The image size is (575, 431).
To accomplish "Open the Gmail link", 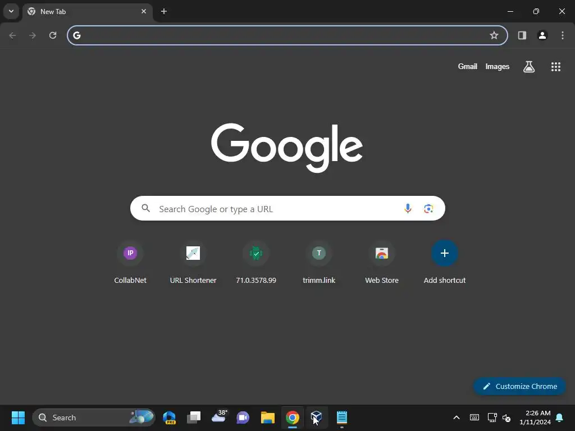I will coord(468,66).
